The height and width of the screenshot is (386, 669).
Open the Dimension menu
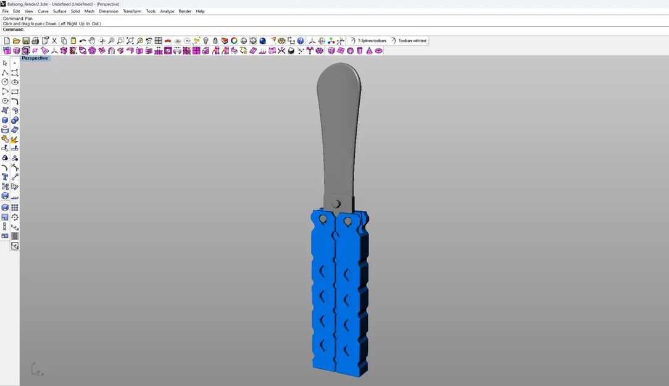[x=109, y=11]
